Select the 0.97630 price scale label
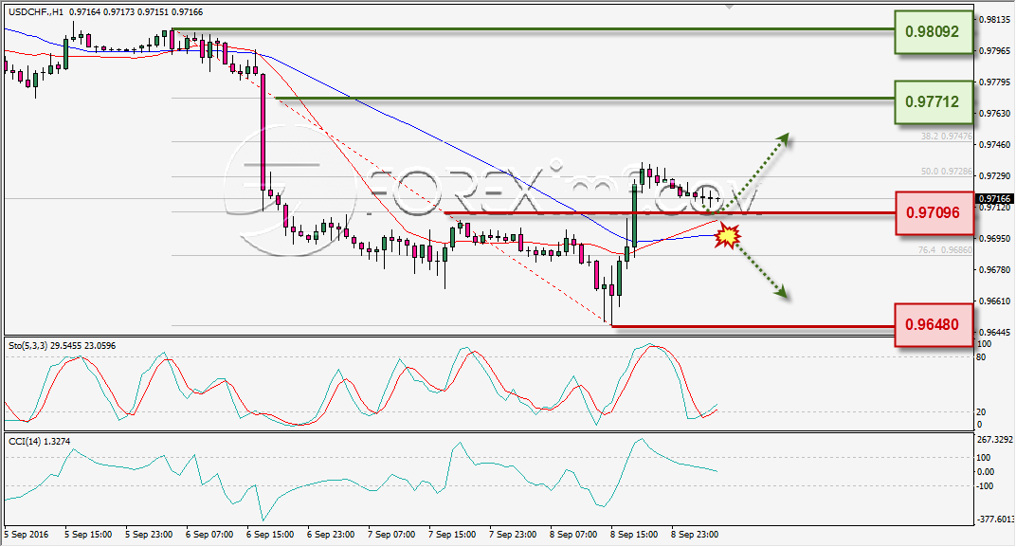Viewport: 1016px width, 547px height. (x=995, y=114)
